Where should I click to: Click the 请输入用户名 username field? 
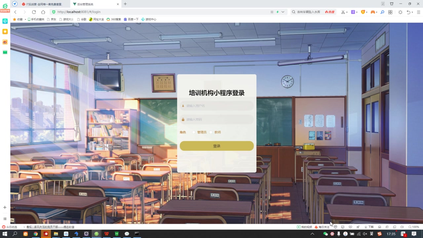(216, 106)
